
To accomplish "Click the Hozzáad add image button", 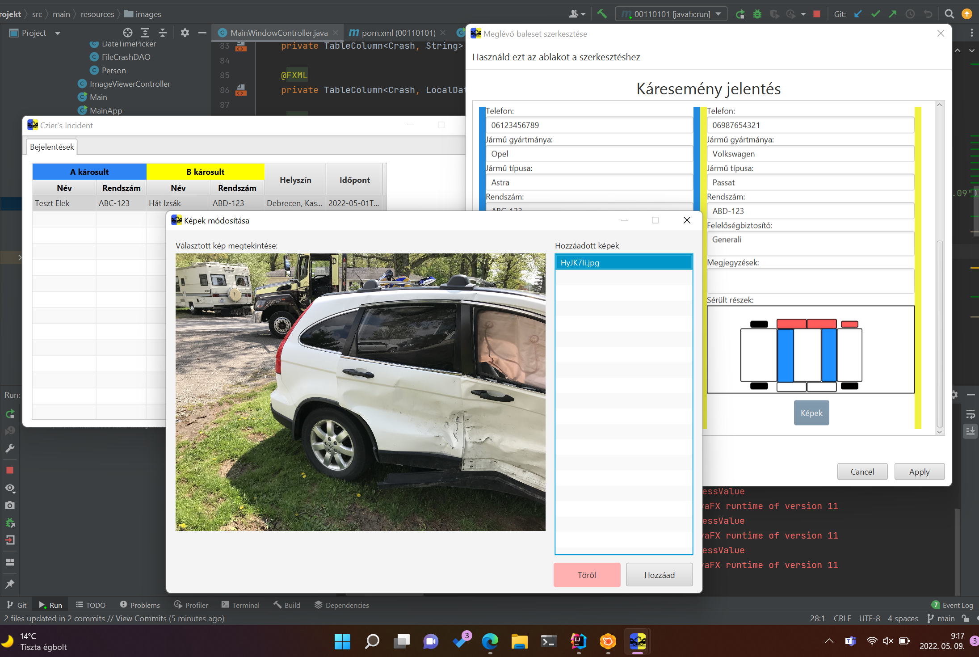I will [659, 575].
